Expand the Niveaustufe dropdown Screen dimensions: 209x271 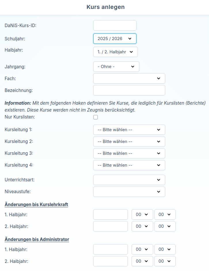pyautogui.click(x=129, y=192)
